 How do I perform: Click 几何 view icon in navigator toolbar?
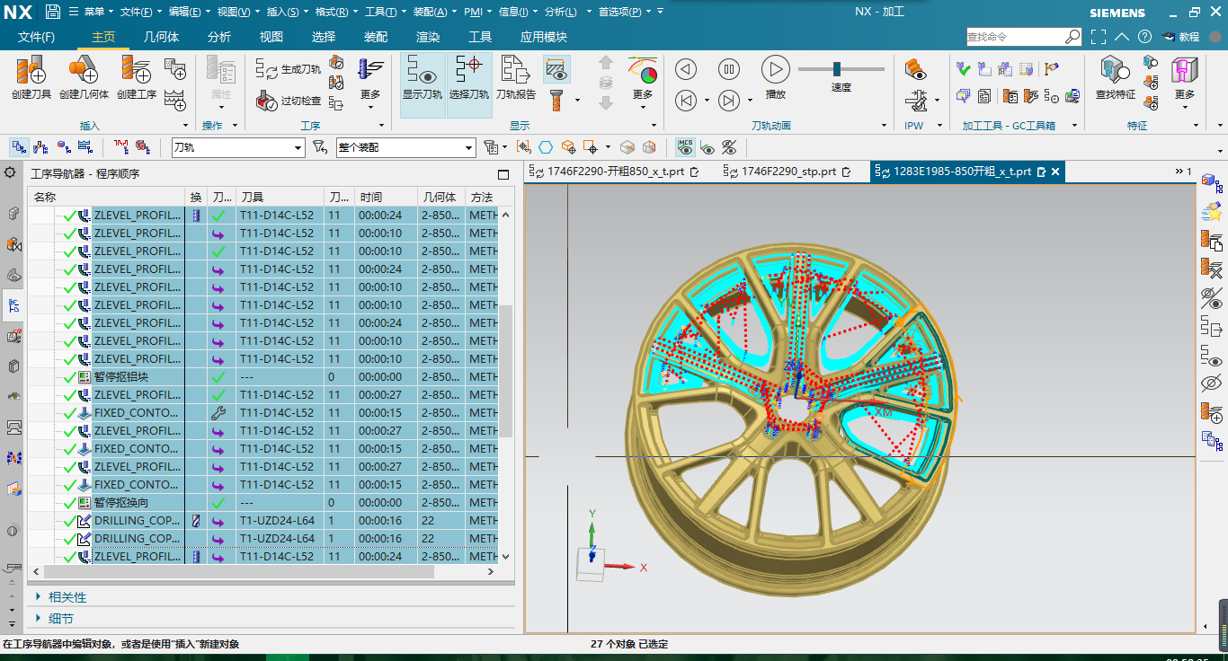pos(63,147)
